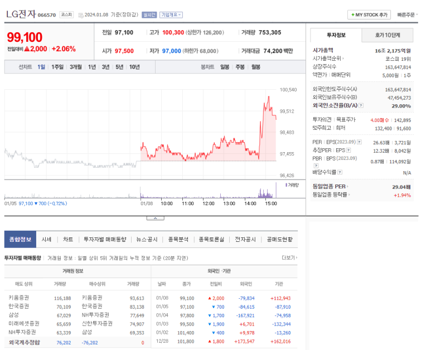The image size is (431, 350).
Task: Click the -167,921 외국인 value for 01/04
Action: point(245,315)
